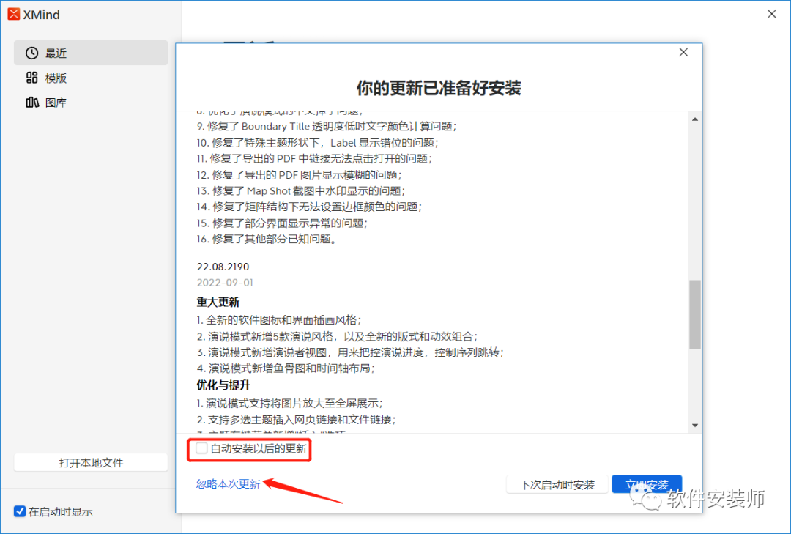The height and width of the screenshot is (534, 791).
Task: Click the XMind logo icon
Action: click(14, 14)
